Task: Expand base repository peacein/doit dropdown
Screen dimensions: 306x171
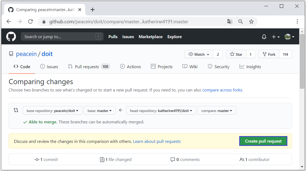Action: [52, 111]
